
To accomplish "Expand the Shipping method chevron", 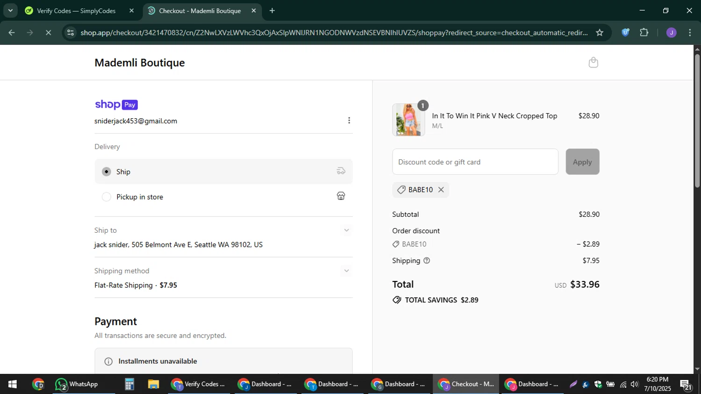I will pos(346,271).
